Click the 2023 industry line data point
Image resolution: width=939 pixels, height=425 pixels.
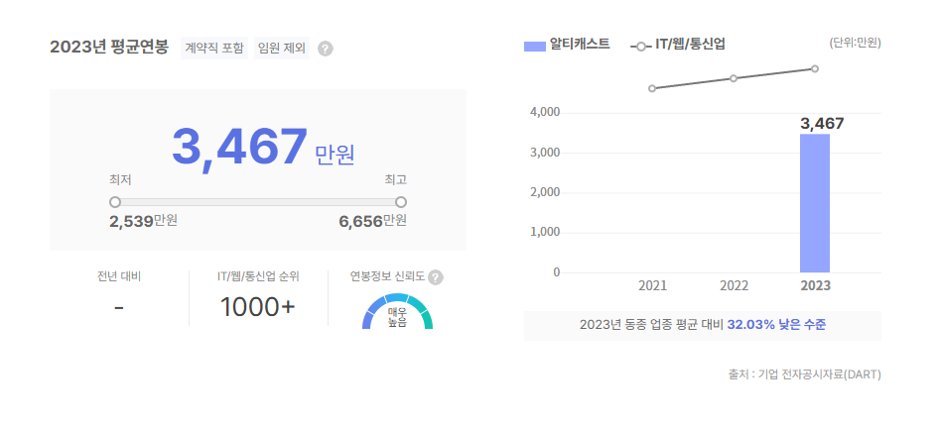click(815, 68)
